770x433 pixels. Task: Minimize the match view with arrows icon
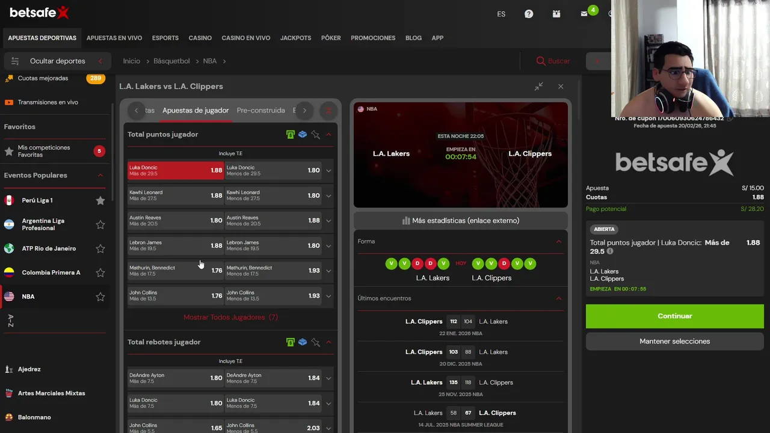[x=538, y=87]
